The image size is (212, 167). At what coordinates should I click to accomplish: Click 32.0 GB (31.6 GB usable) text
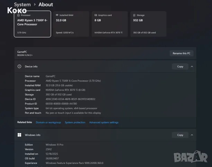tap(59, 85)
